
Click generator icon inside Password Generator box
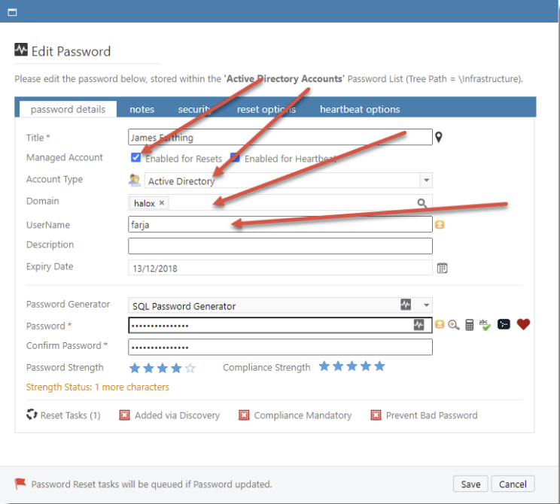click(x=406, y=305)
